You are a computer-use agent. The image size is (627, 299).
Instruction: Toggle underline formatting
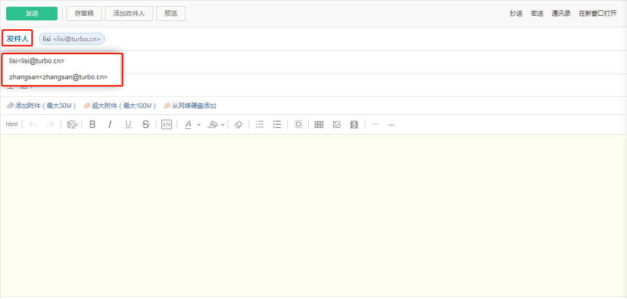pos(128,124)
